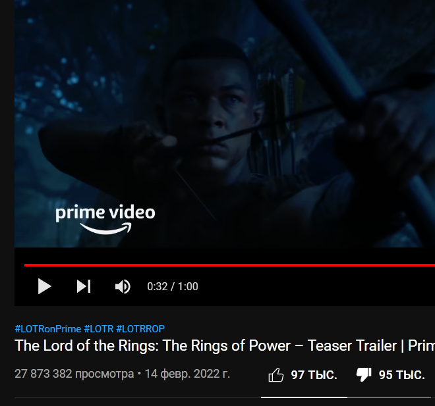
Task: Click the 97 тыс. like count
Action: pyautogui.click(x=314, y=375)
